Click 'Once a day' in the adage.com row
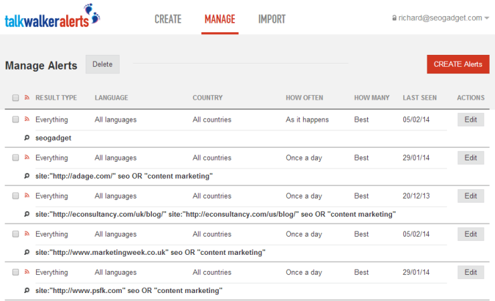495x301 pixels. pos(304,158)
